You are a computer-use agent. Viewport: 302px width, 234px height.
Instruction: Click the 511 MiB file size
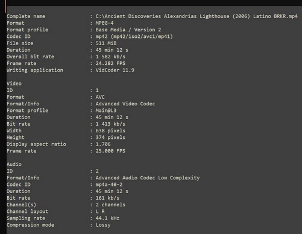(106, 43)
